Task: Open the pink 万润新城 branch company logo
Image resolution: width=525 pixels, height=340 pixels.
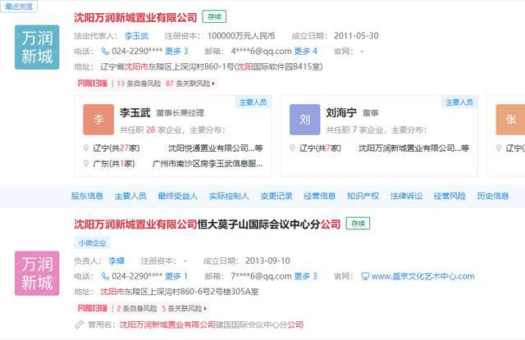Action: [x=37, y=273]
